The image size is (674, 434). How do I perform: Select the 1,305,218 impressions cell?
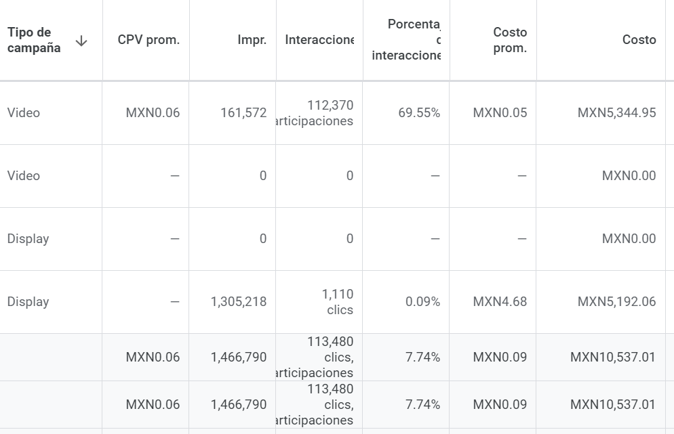click(238, 302)
